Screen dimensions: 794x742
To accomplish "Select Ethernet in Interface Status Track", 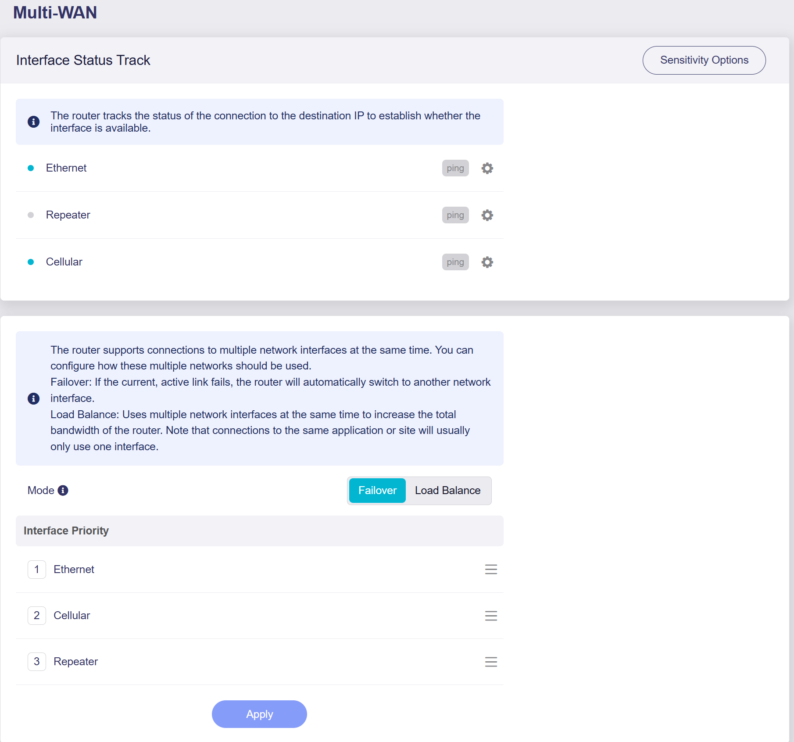I will tap(66, 168).
